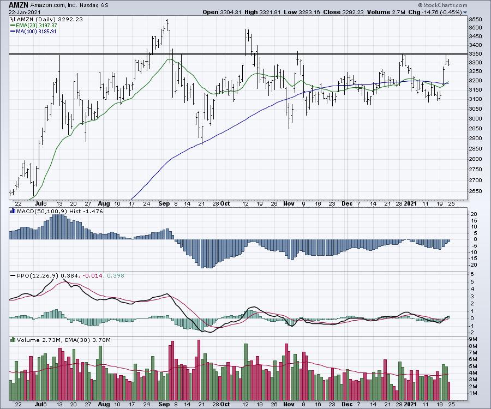Select the AMZN (Daily) price legend marker

point(13,19)
